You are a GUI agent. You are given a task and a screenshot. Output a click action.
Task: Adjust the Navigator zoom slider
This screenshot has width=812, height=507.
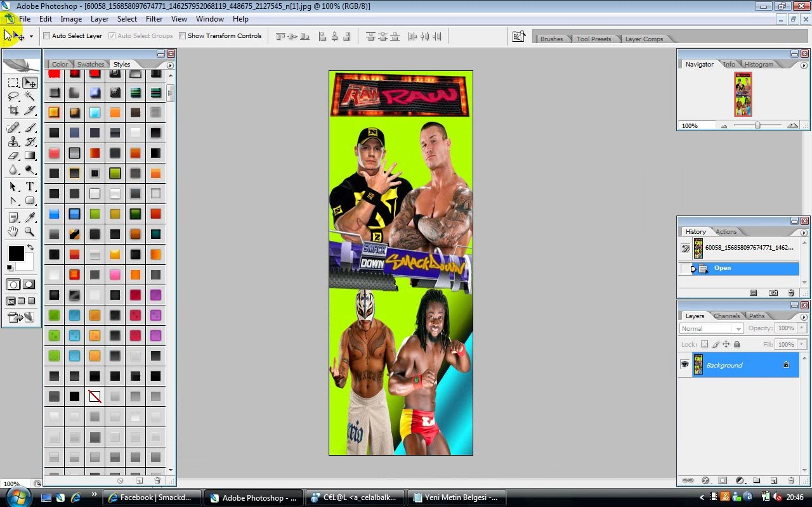point(757,125)
